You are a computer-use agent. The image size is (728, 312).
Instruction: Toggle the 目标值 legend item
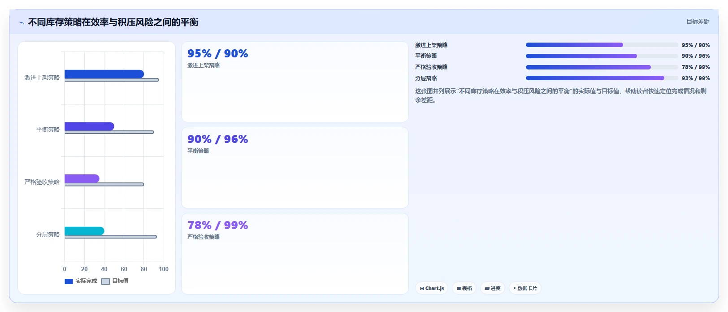[115, 281]
